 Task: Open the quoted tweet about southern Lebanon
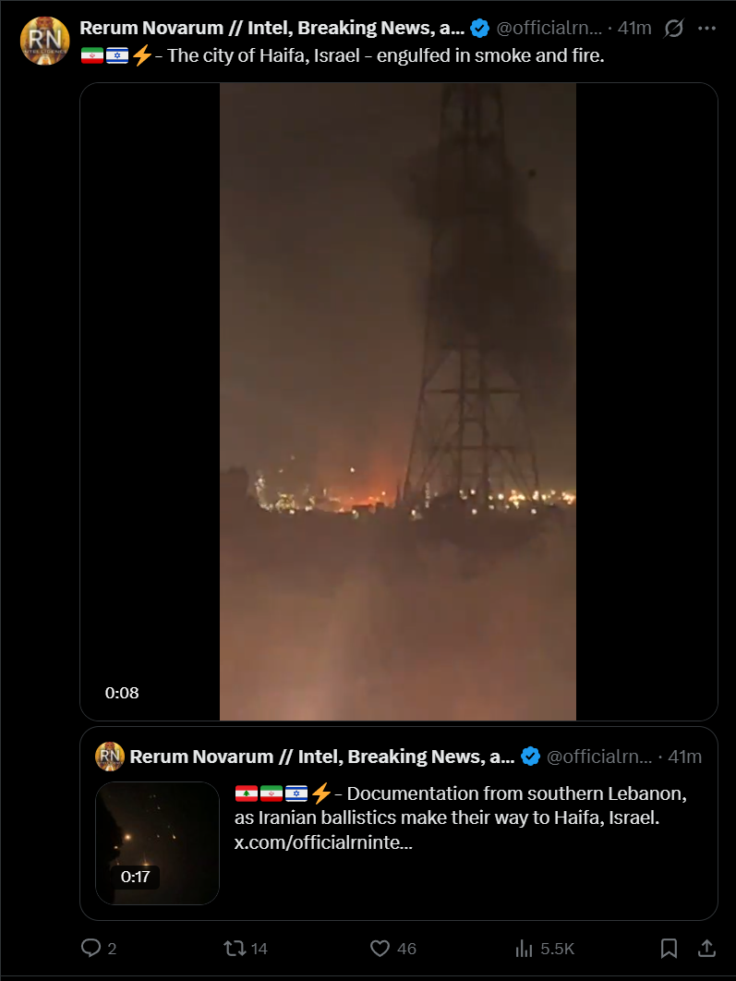tap(398, 823)
